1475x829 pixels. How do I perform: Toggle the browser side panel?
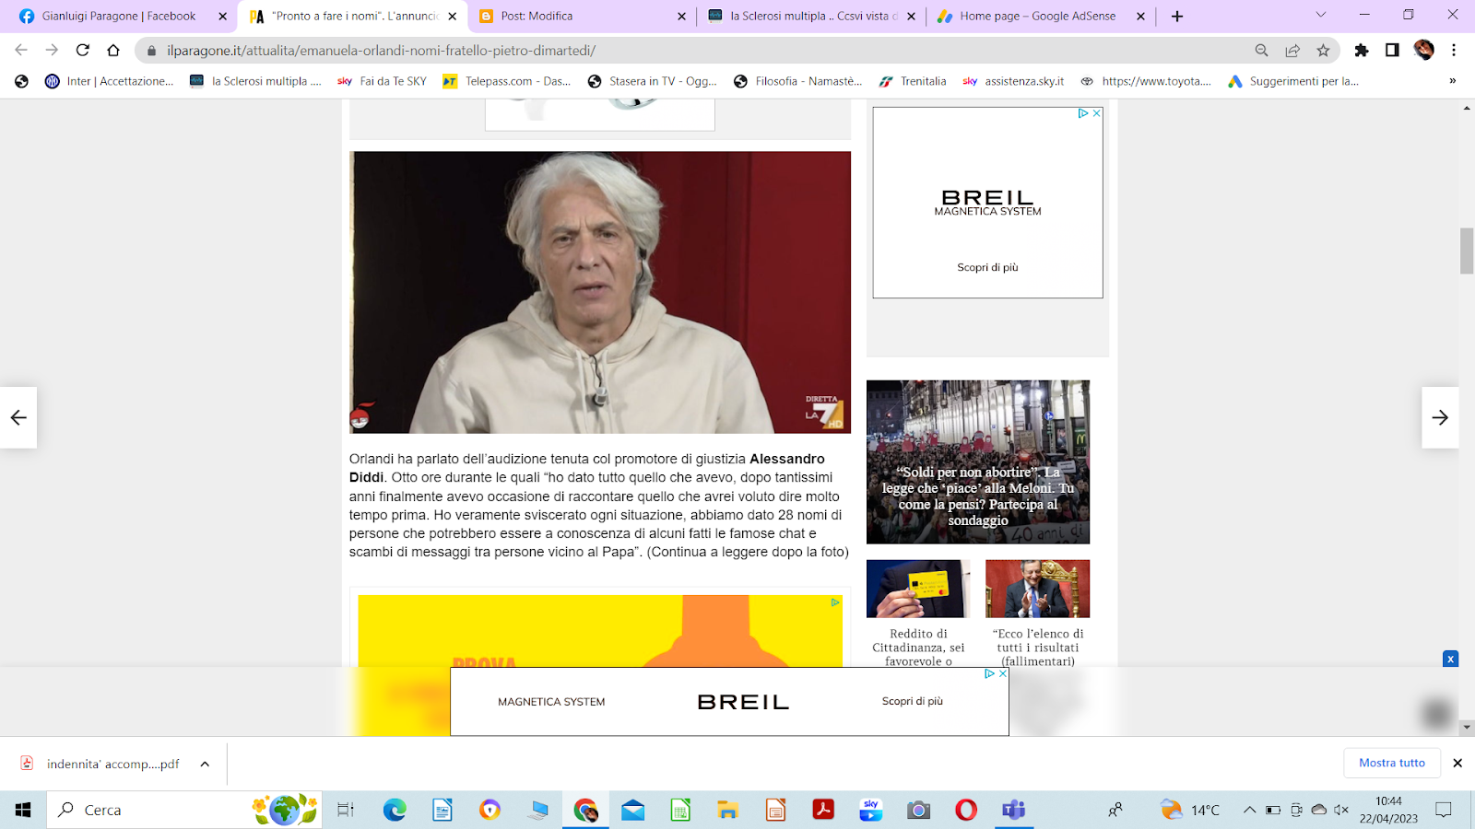[x=1392, y=51]
